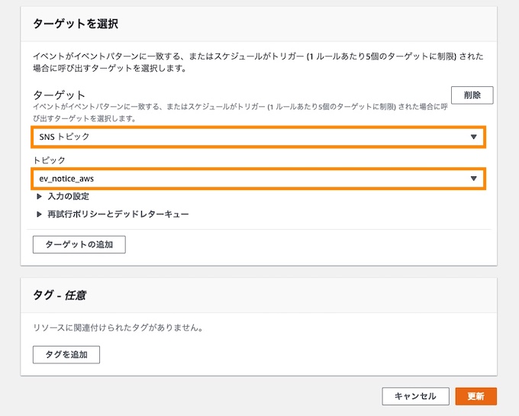Click the ターゲットの追加 button
Image resolution: width=519 pixels, height=416 pixels.
click(x=79, y=244)
